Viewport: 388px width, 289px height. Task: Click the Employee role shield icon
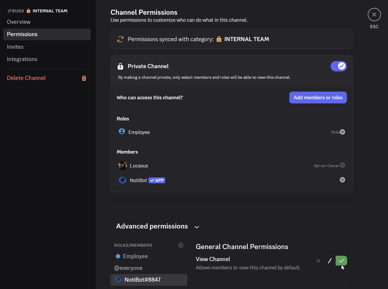click(x=122, y=132)
